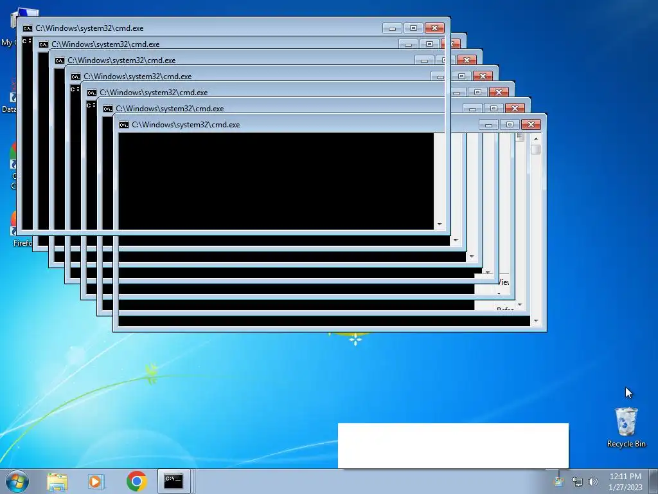
Task: Minimize the sixth cmd window from the front
Action: (472, 108)
